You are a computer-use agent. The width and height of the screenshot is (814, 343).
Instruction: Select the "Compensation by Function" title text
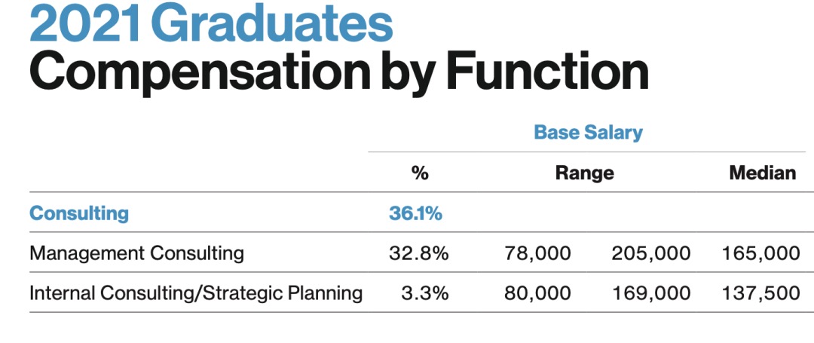click(x=339, y=73)
